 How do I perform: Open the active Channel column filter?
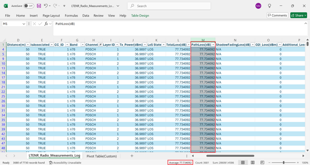[x=101, y=45]
